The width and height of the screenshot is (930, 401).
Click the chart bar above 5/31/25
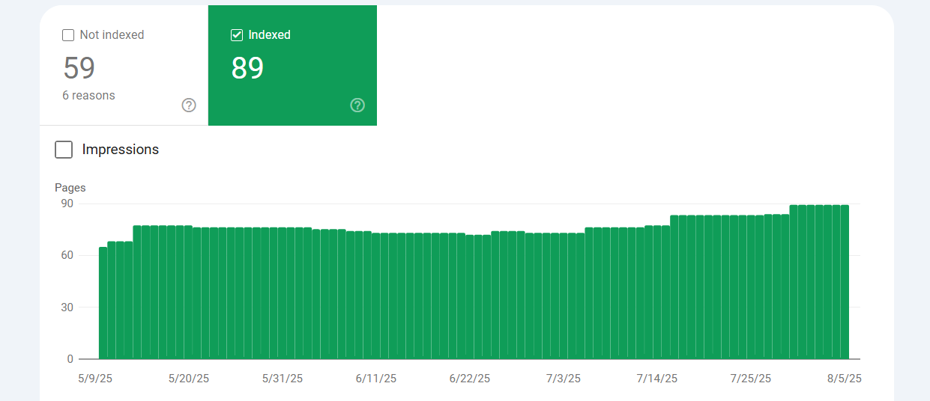pyautogui.click(x=282, y=293)
